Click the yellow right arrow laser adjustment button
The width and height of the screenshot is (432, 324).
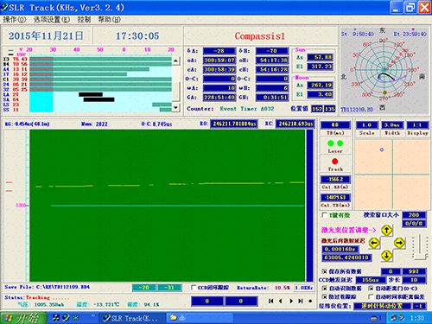tap(399, 243)
